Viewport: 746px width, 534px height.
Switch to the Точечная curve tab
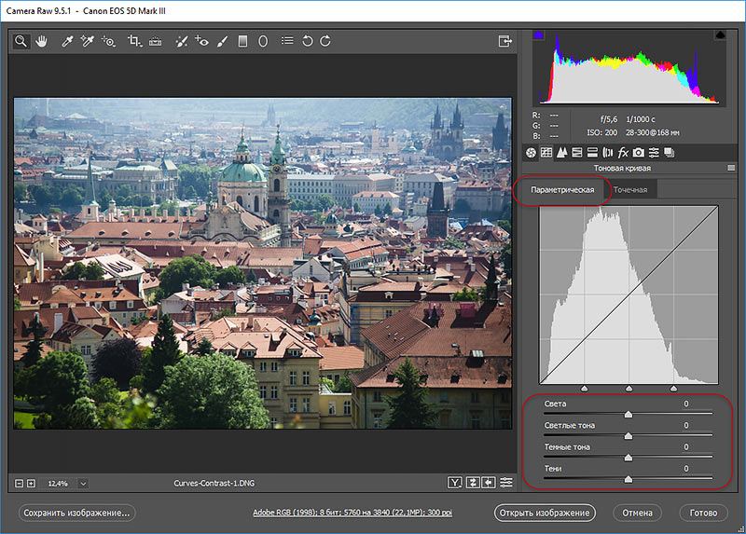[x=630, y=189]
